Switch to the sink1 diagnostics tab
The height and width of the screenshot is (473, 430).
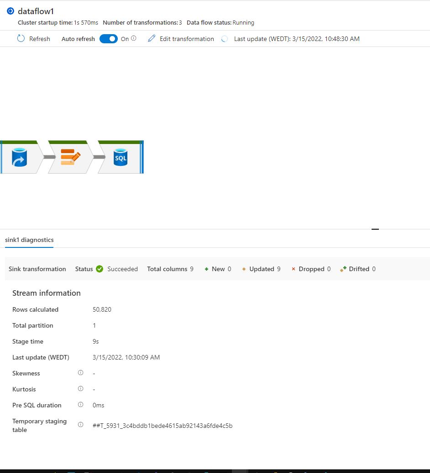pyautogui.click(x=29, y=240)
